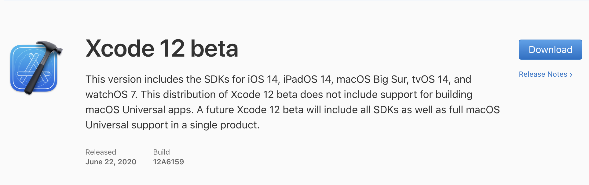The width and height of the screenshot is (589, 185).
Task: Click 'Universal support in a single product' line
Action: pos(172,125)
